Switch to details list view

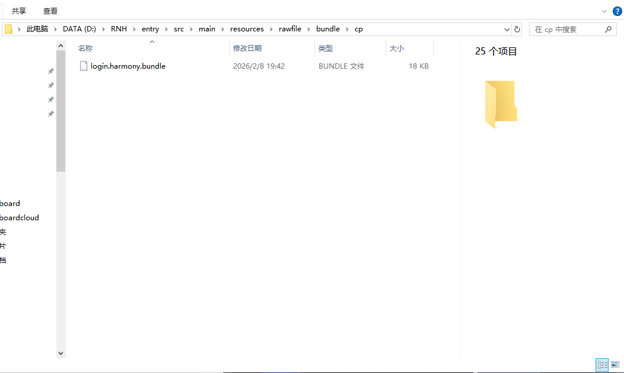602,365
